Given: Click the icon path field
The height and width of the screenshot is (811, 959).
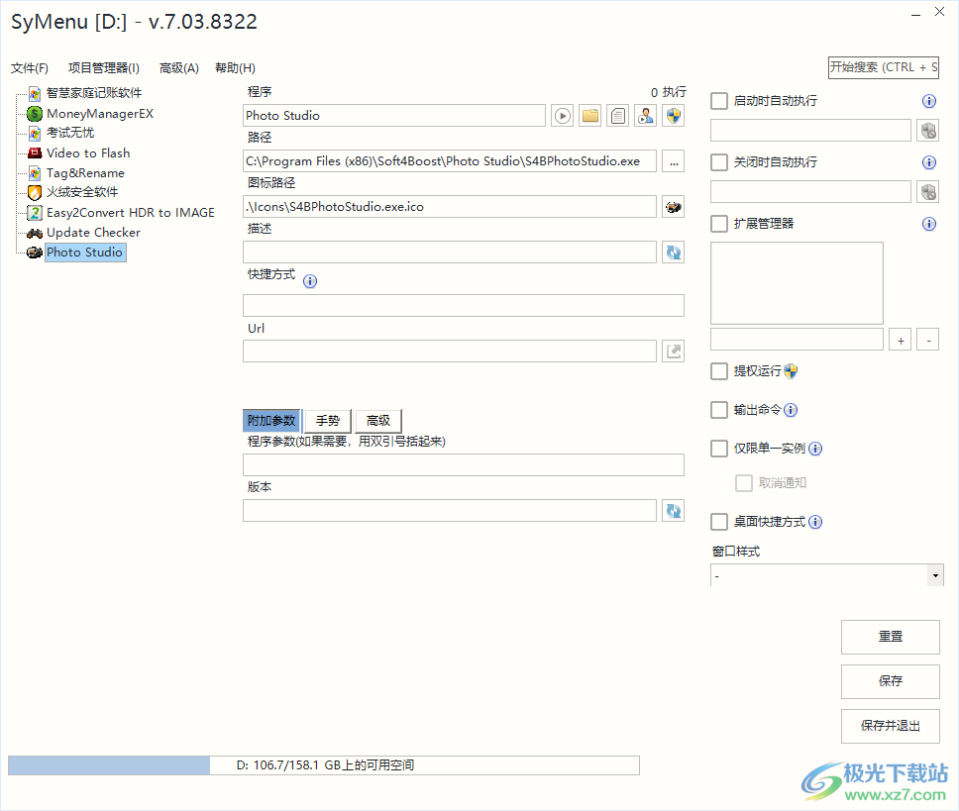Looking at the screenshot, I should point(450,207).
